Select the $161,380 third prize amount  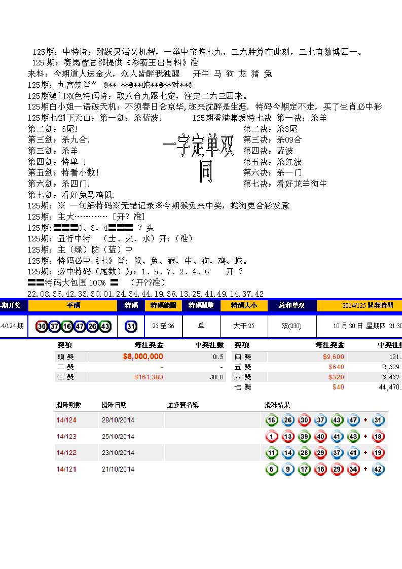click(149, 377)
